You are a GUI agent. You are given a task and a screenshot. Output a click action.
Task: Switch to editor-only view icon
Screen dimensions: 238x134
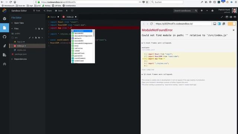235,17
